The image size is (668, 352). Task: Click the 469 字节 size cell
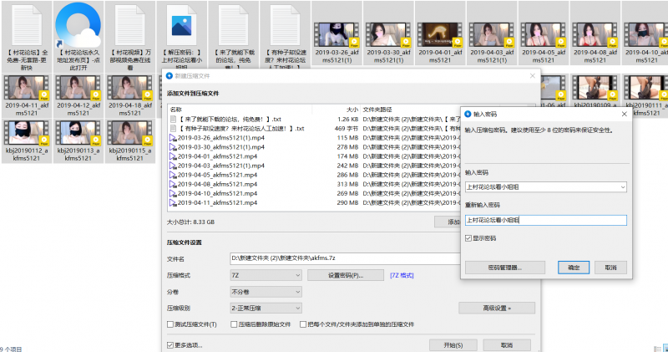coord(346,129)
